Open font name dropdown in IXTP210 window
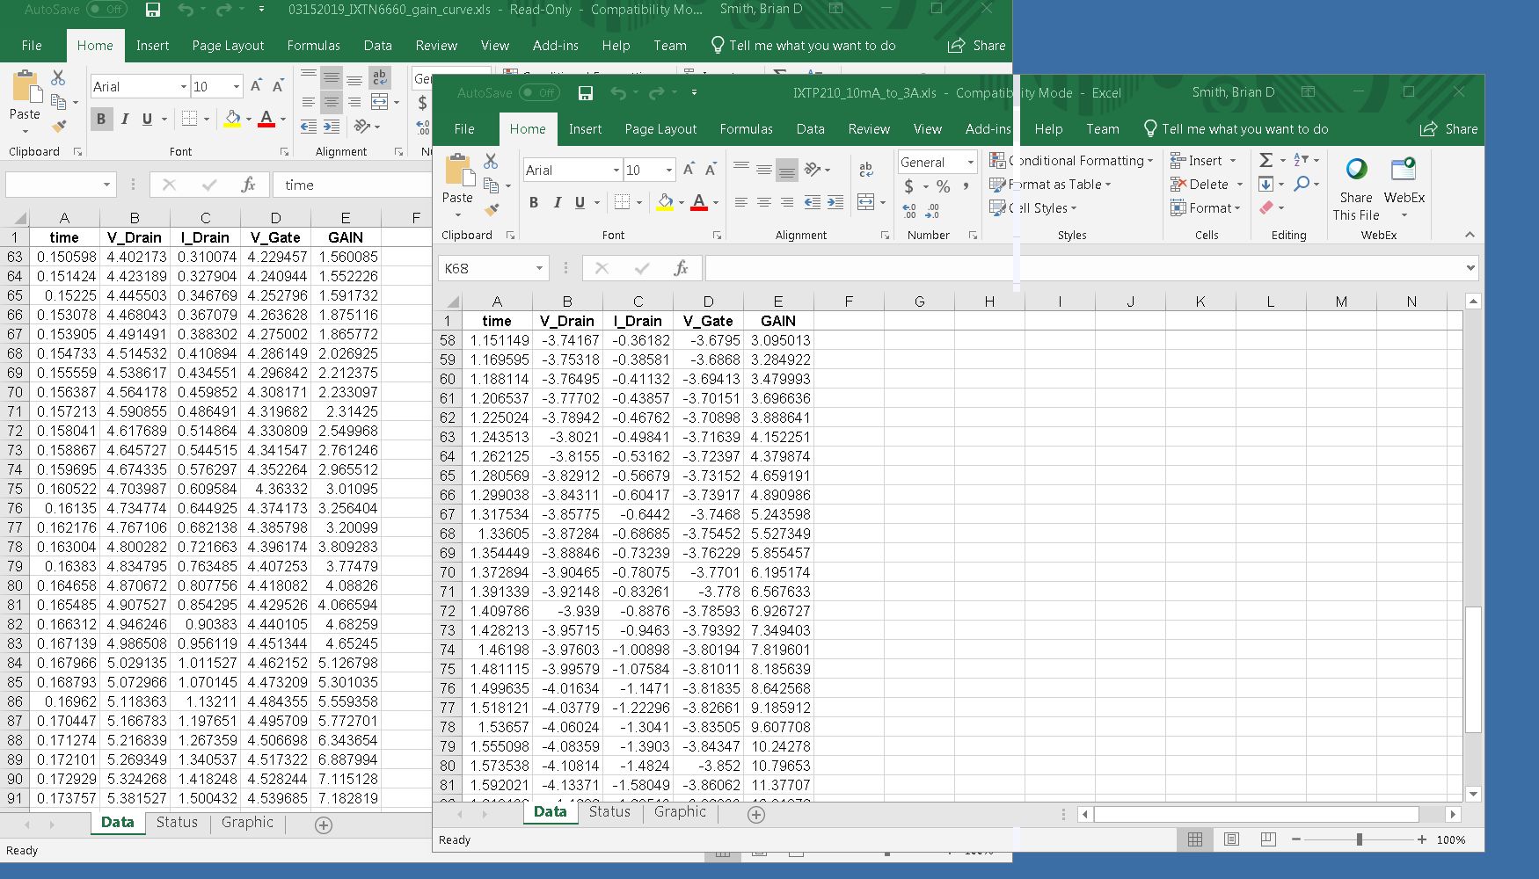 616,171
